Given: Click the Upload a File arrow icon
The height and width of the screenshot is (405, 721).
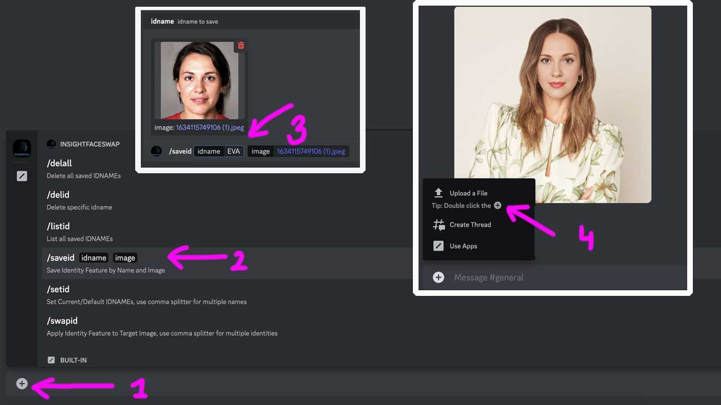Looking at the screenshot, I should point(439,192).
